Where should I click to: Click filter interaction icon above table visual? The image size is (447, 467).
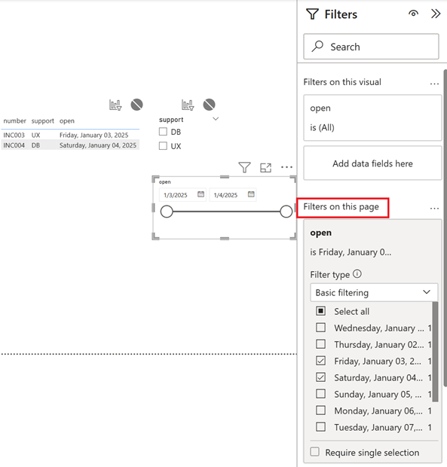click(x=115, y=105)
